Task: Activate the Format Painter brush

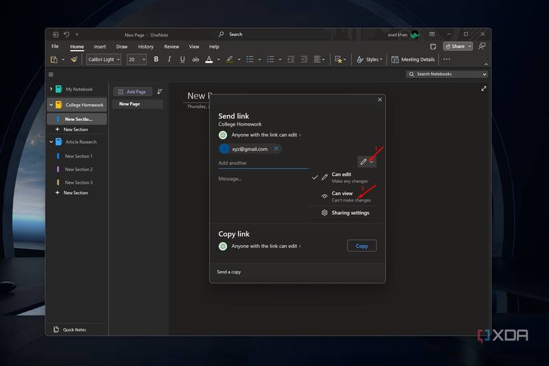Action: tap(74, 59)
